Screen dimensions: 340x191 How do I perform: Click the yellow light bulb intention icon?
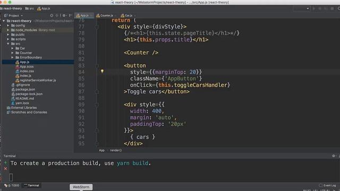pos(102,71)
